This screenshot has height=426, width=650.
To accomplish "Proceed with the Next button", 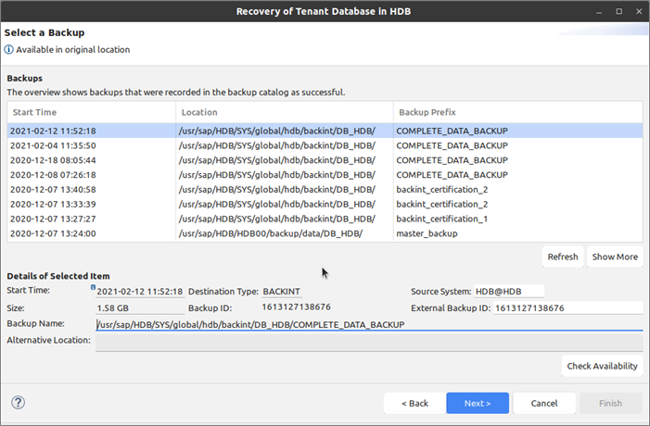I will [x=478, y=403].
